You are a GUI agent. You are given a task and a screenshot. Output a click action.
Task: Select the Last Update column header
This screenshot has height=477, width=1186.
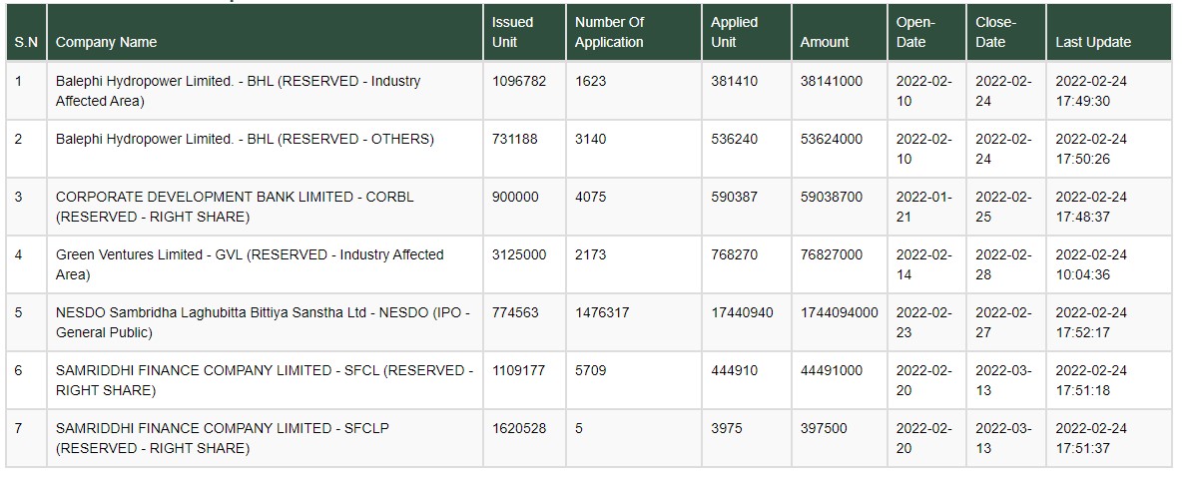tap(1093, 42)
